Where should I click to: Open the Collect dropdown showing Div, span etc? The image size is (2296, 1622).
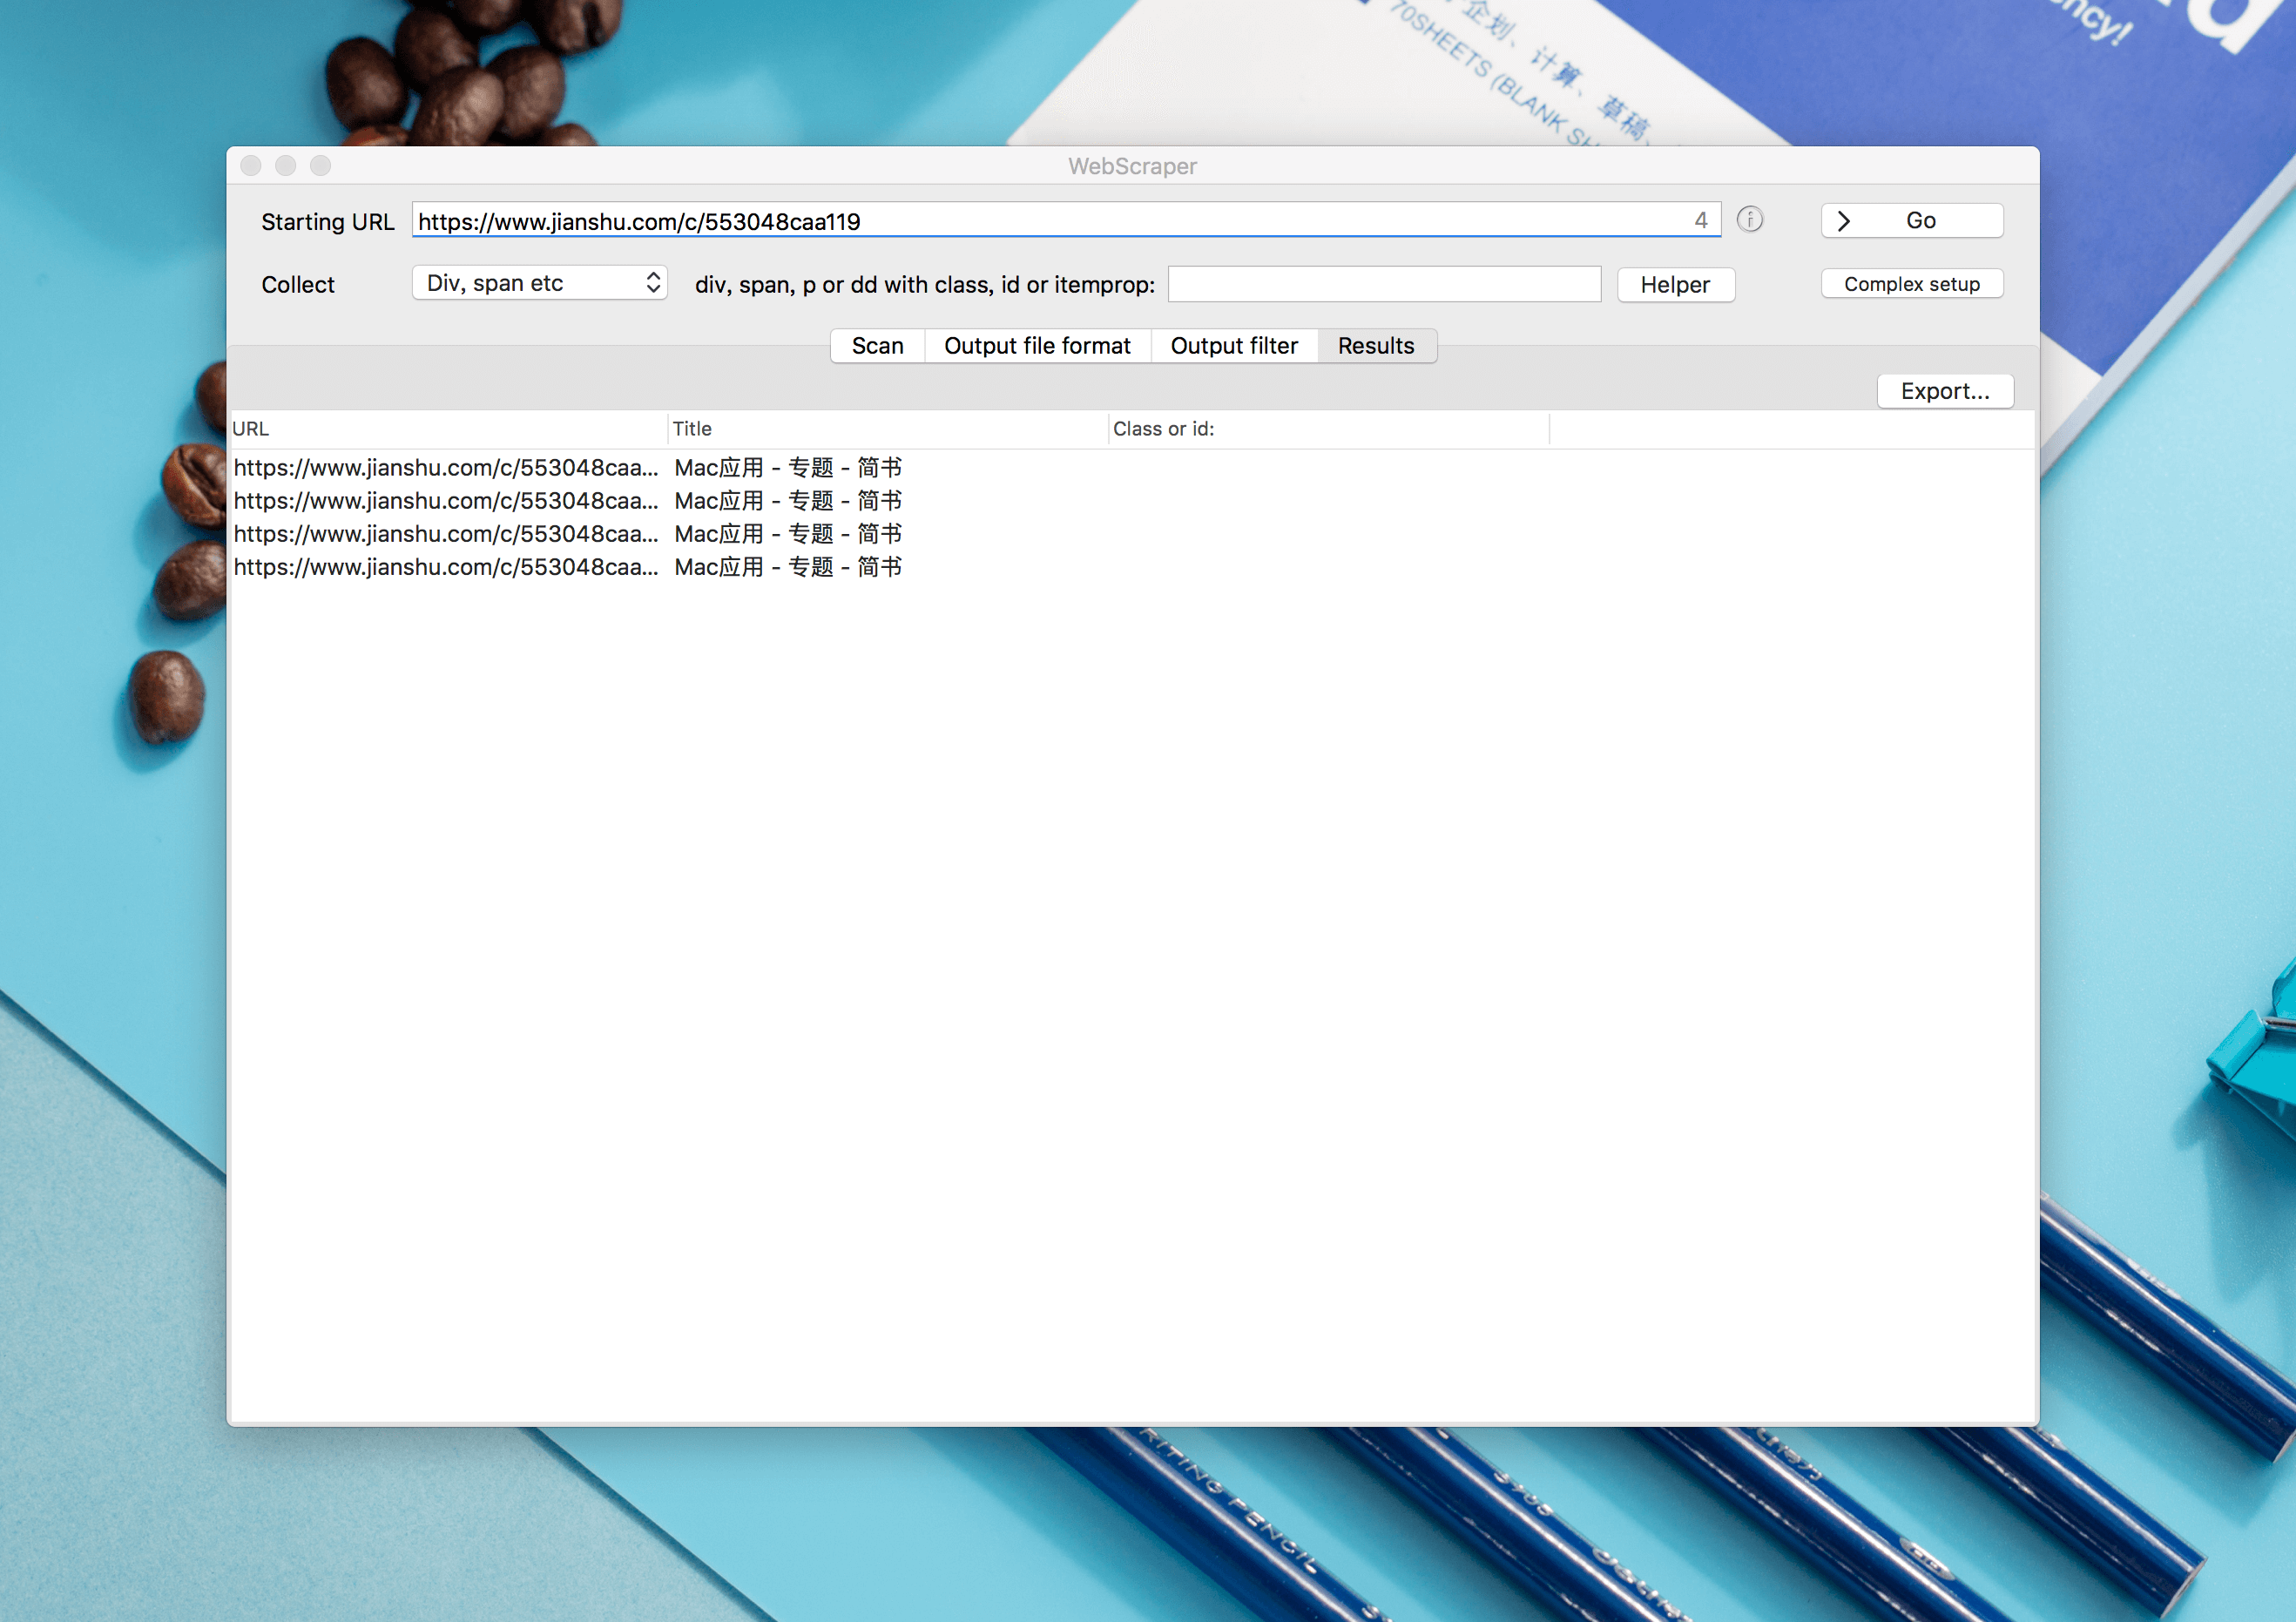coord(539,283)
